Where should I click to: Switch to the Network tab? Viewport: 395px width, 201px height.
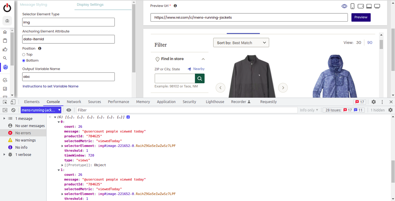[74, 102]
